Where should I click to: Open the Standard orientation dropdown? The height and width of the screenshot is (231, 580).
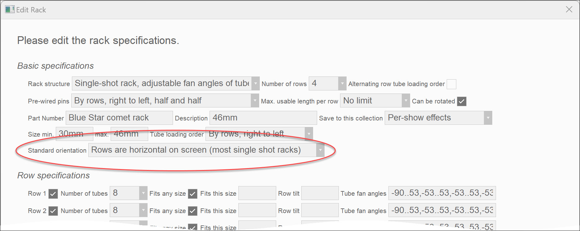pos(320,150)
